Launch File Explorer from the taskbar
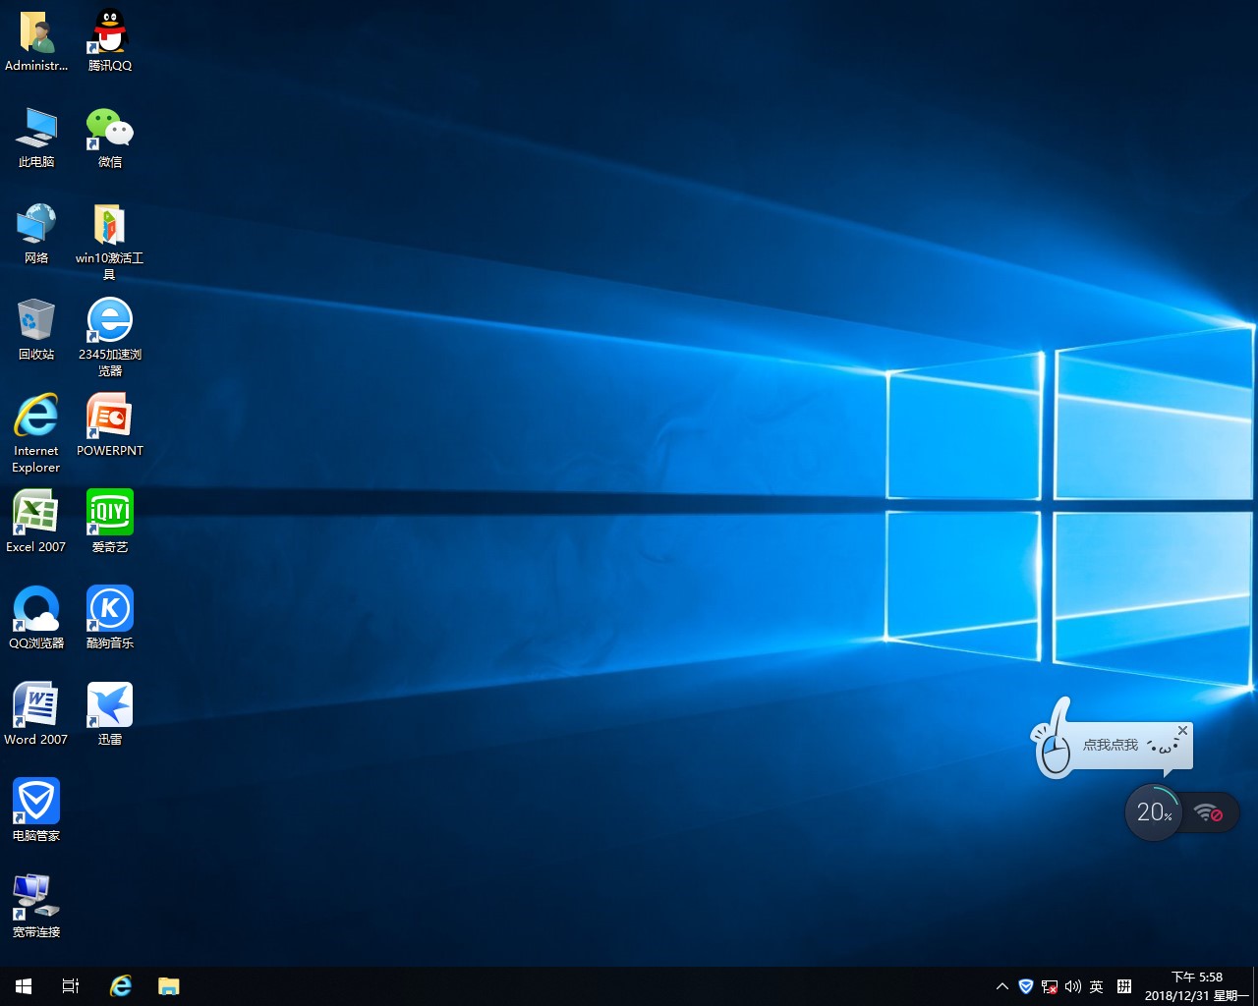The width and height of the screenshot is (1258, 1006). coord(169,986)
